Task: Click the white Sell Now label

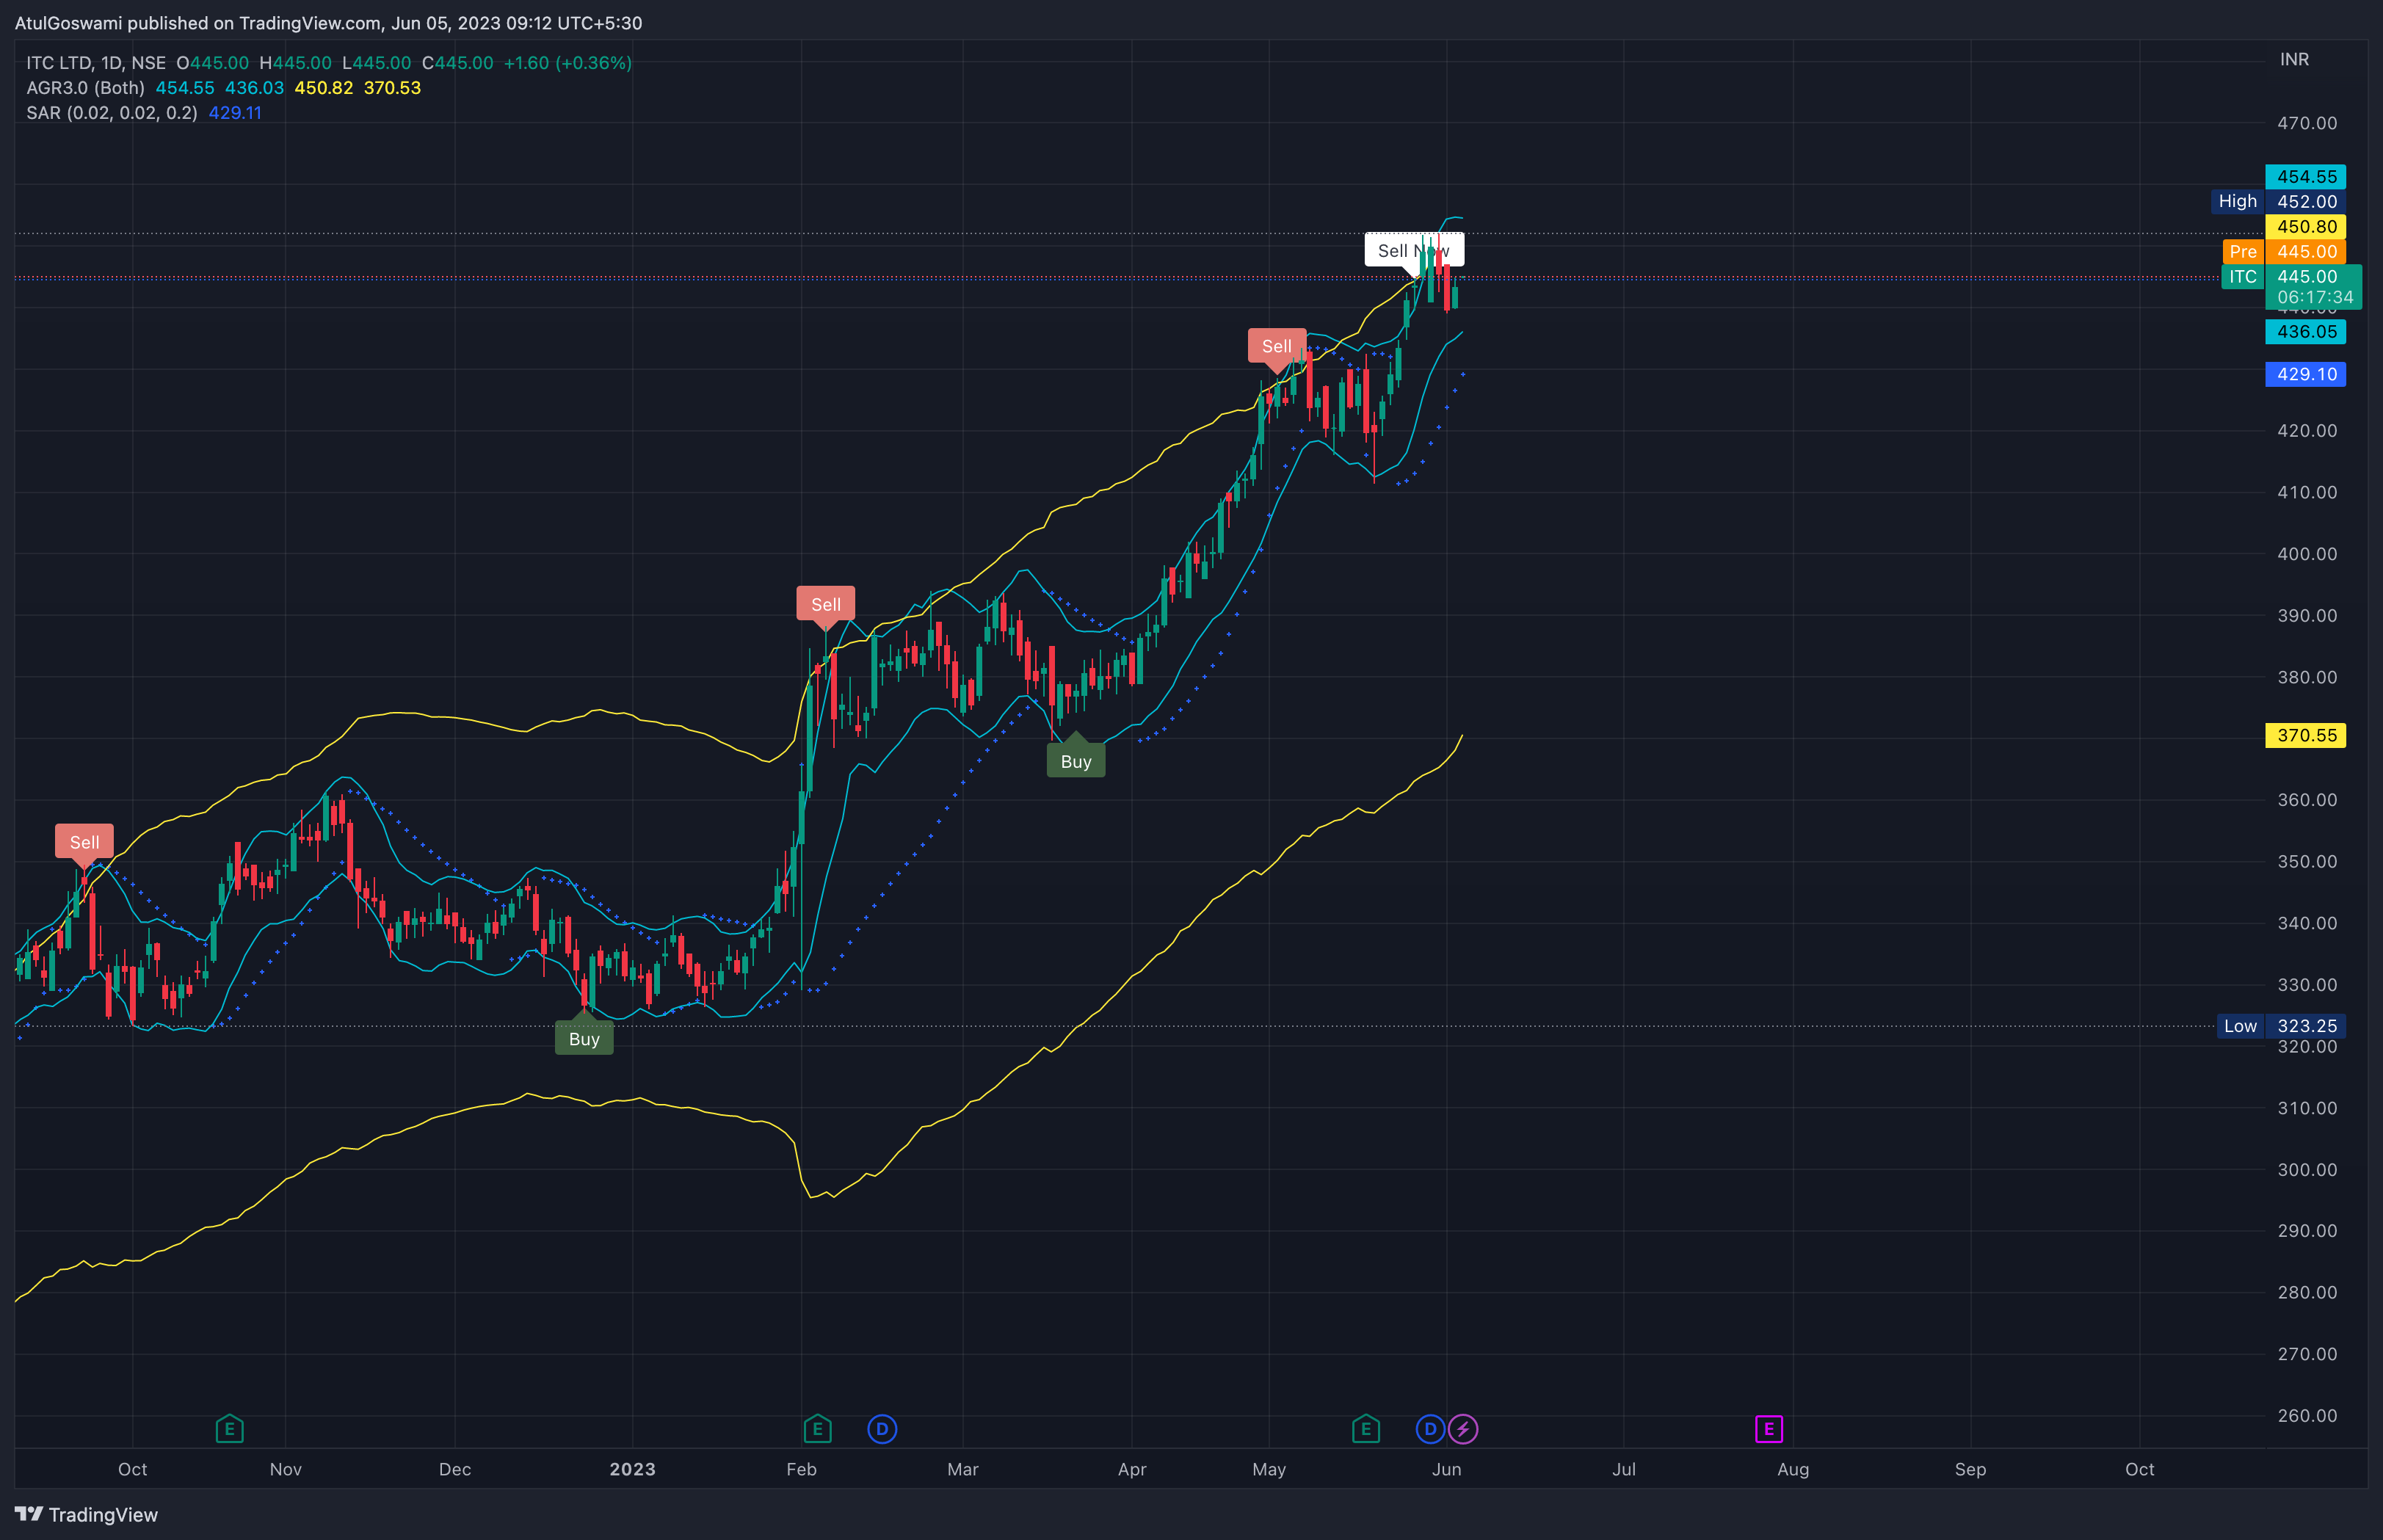Action: coord(1413,250)
